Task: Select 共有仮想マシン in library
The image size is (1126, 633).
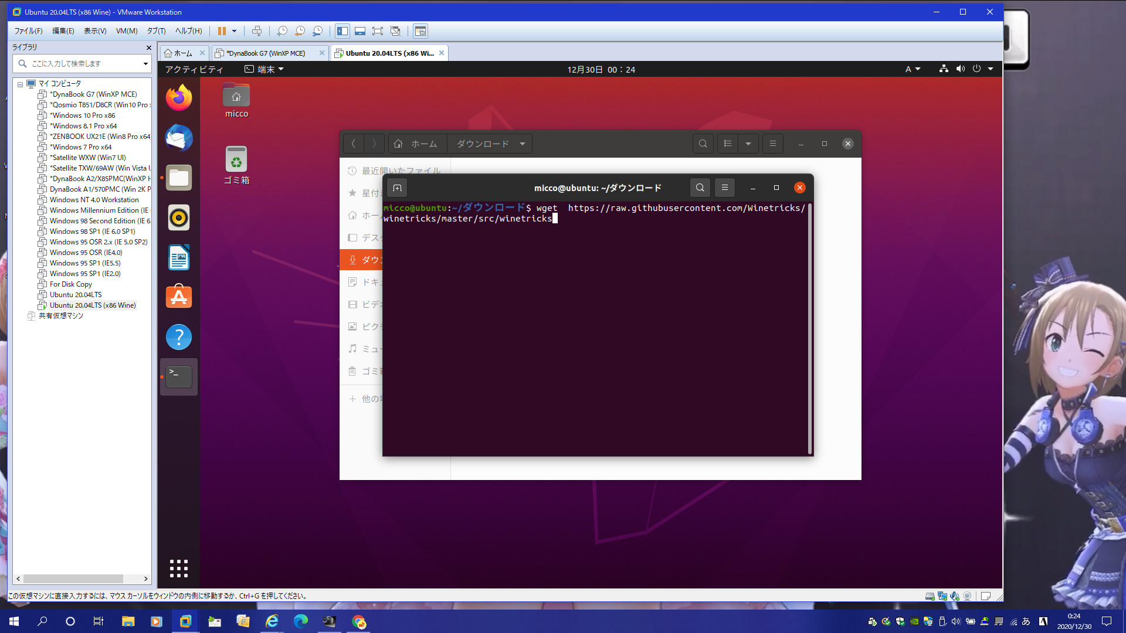Action: tap(60, 316)
